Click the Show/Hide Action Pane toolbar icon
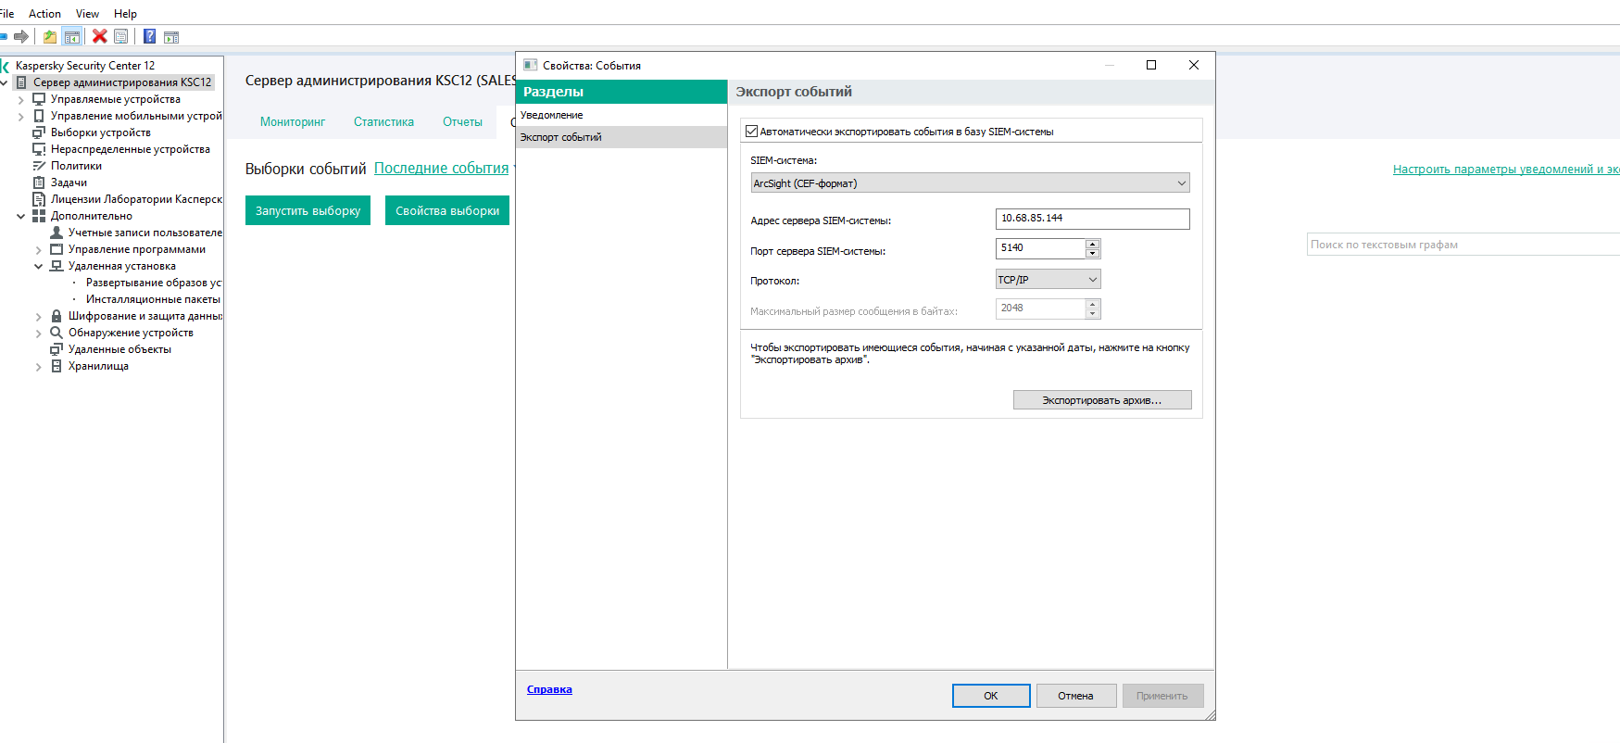Viewport: 1620px width, 743px height. [x=171, y=37]
